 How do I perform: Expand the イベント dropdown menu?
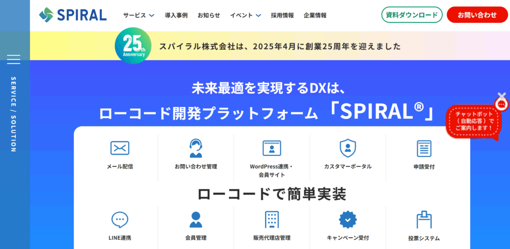pyautogui.click(x=246, y=15)
